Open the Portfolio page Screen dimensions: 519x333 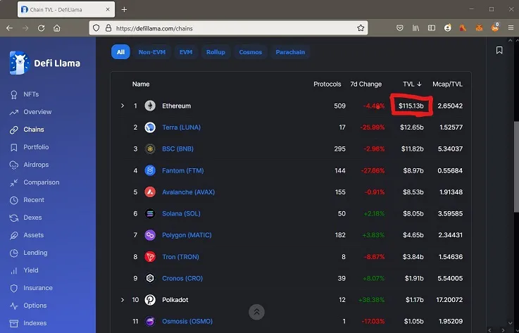coord(29,147)
